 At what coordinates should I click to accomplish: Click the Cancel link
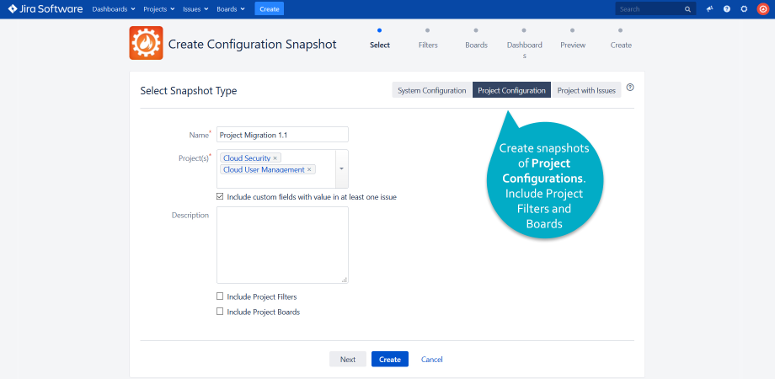(x=432, y=360)
